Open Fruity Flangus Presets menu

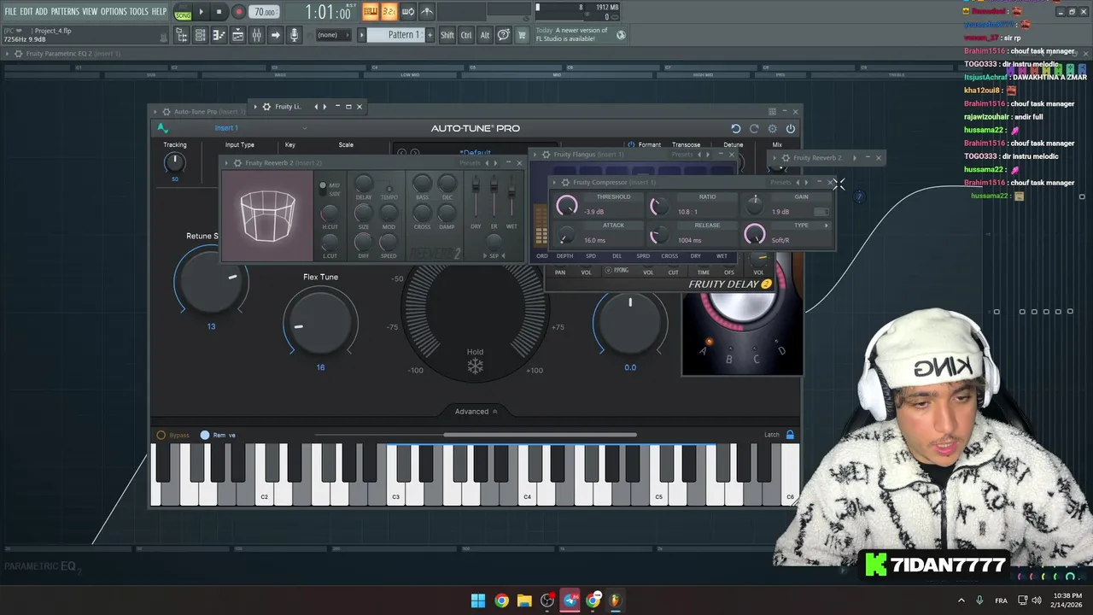click(x=681, y=155)
